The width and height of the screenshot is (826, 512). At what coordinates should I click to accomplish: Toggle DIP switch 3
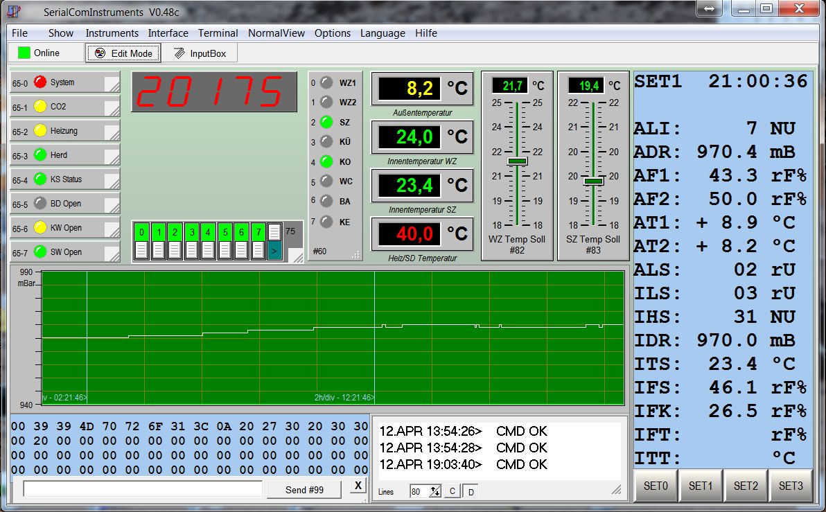(x=192, y=242)
